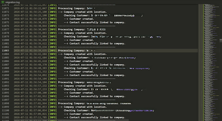
Task: Click highlighted line number 11083
Action: [x=5, y=51]
